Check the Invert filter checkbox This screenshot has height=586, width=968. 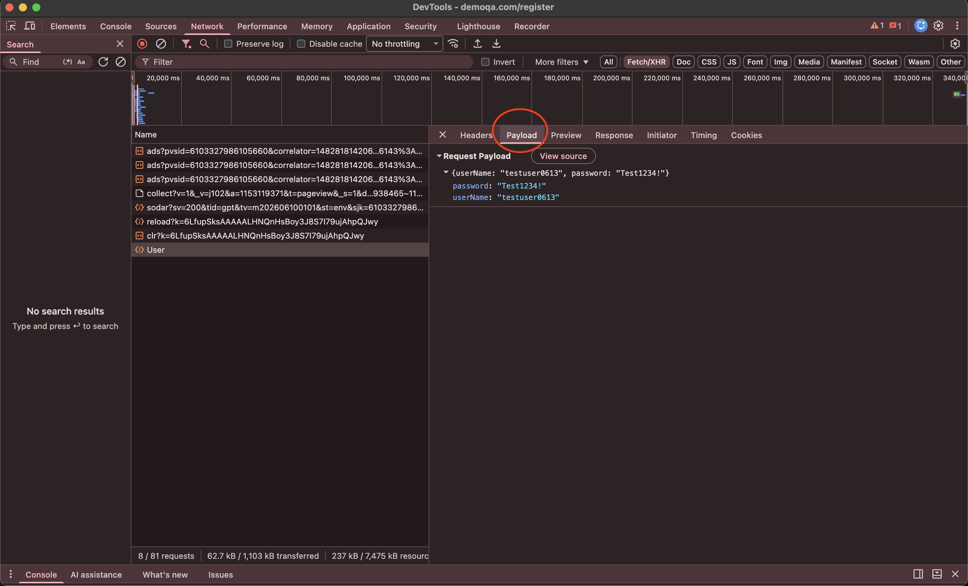coord(485,62)
